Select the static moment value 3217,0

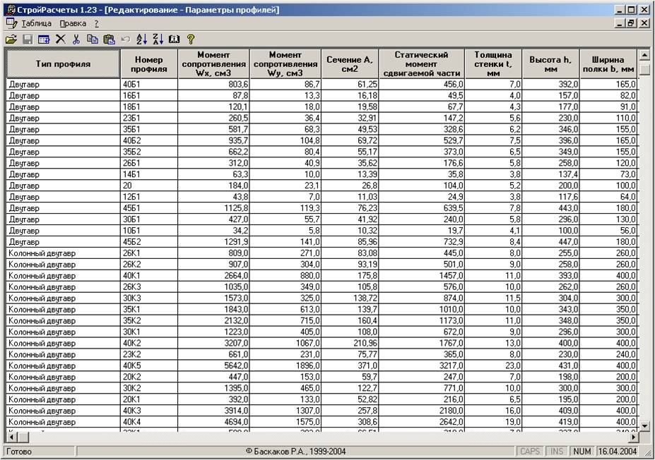tap(422, 365)
